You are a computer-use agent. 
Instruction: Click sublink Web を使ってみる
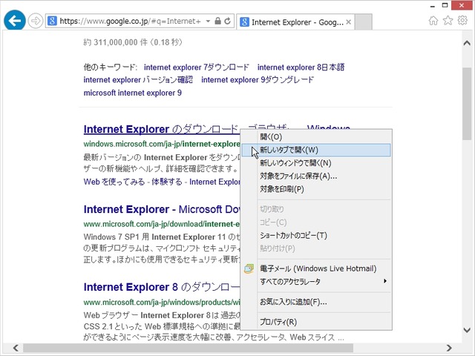(114, 182)
